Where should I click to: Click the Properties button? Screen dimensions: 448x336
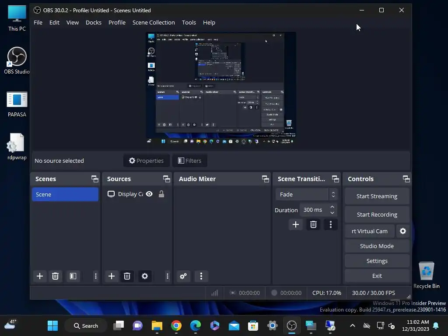[x=146, y=161]
